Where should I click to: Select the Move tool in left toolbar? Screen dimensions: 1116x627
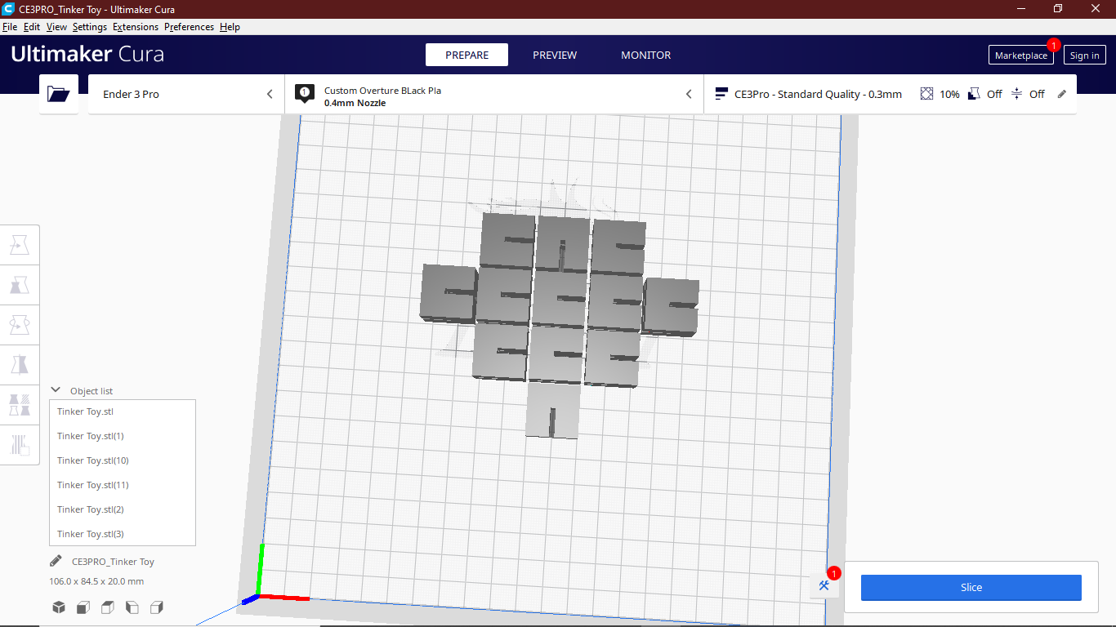pos(20,245)
